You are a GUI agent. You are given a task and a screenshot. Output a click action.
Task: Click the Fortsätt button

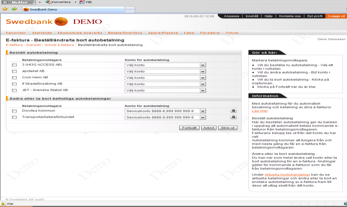point(189,128)
